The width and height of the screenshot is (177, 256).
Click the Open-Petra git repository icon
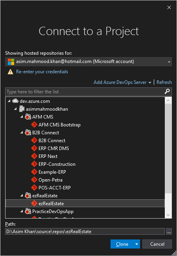click(x=34, y=180)
